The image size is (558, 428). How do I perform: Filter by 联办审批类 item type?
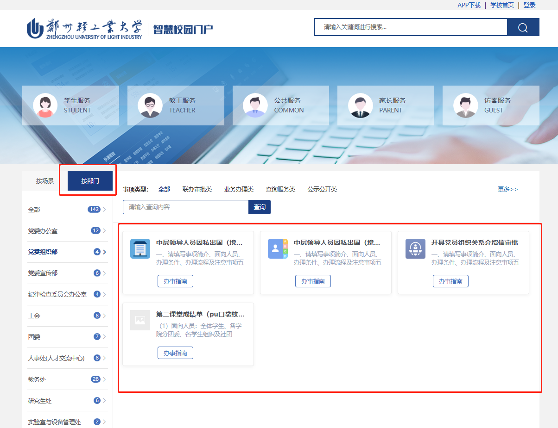197,189
